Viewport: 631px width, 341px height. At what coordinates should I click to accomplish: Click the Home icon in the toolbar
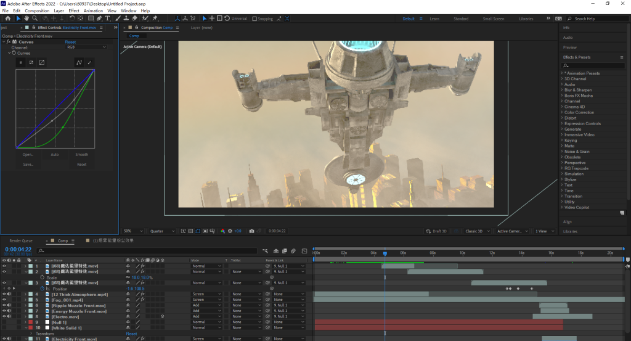pyautogui.click(x=7, y=18)
